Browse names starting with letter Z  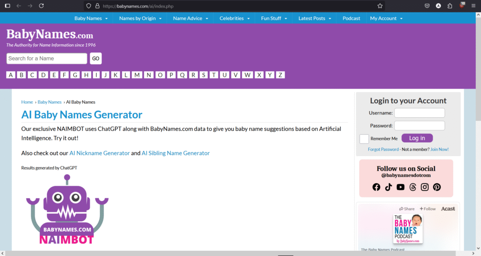click(280, 75)
